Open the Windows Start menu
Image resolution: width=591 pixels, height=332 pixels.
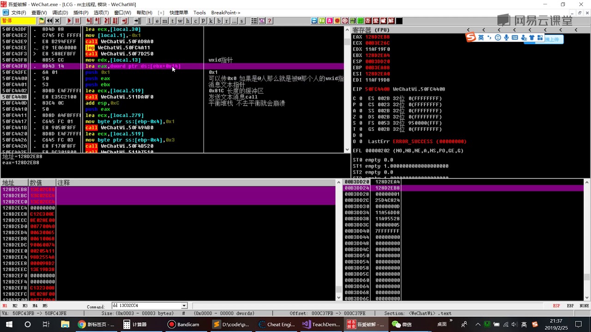(9, 324)
